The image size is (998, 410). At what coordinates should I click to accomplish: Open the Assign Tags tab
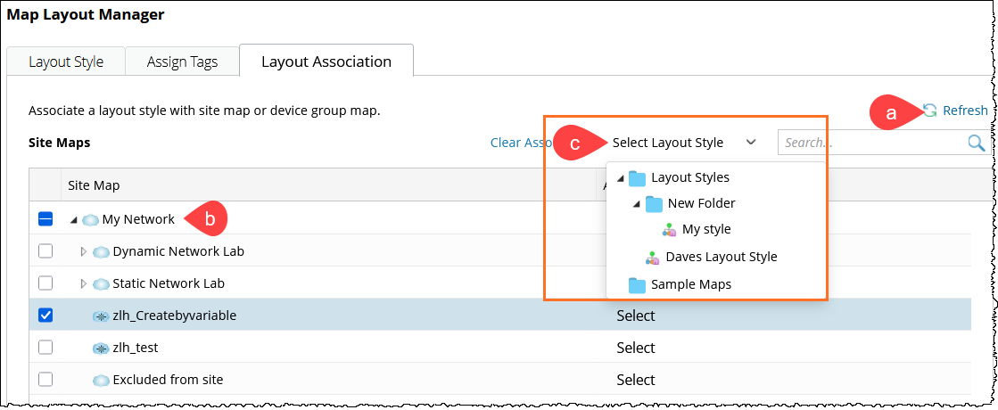click(x=183, y=62)
